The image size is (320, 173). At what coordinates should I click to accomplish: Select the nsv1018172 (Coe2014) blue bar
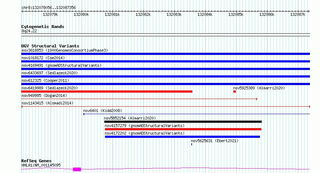coord(165,61)
